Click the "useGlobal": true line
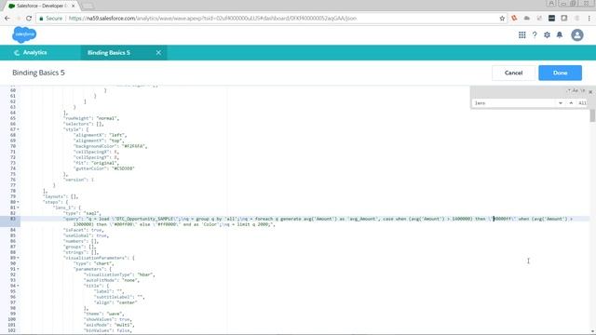This screenshot has height=335, width=596. click(86, 235)
